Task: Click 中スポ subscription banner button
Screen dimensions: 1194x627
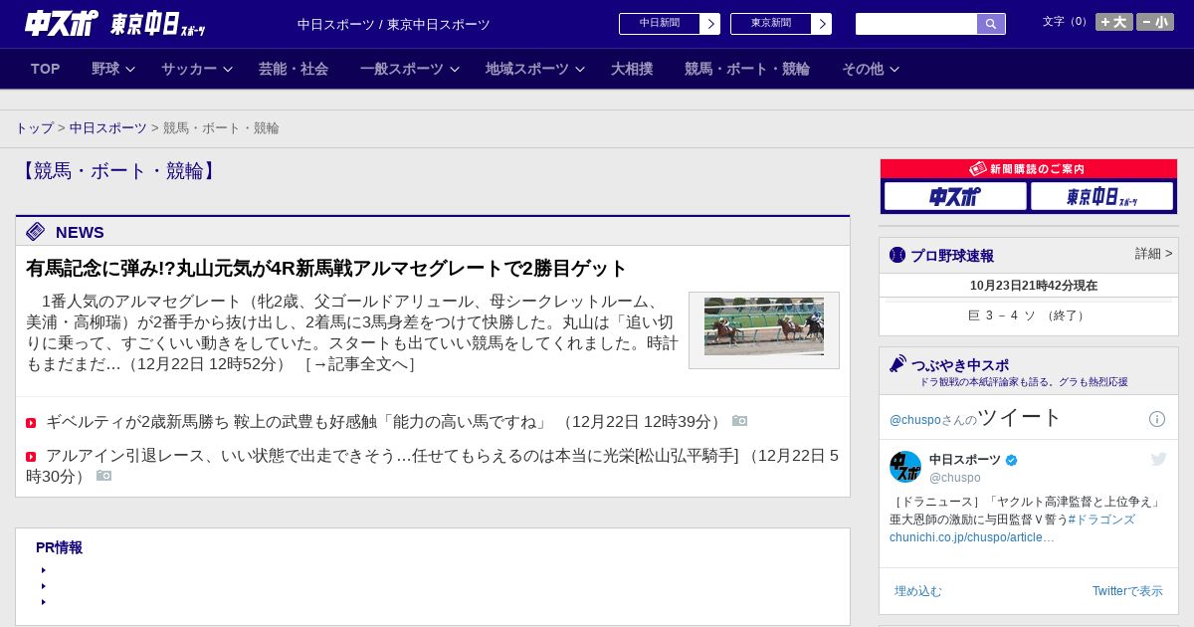Action: 955,196
